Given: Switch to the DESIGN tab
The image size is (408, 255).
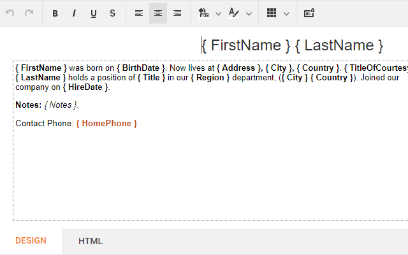Looking at the screenshot, I should 31,241.
